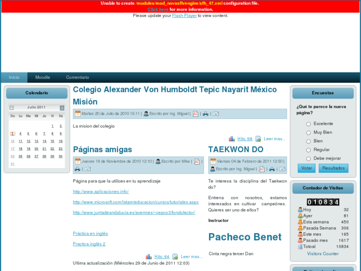Click the calendar icon beside Jueves 18 de Noviembre
This screenshot has height=271, width=361.
click(x=77, y=161)
